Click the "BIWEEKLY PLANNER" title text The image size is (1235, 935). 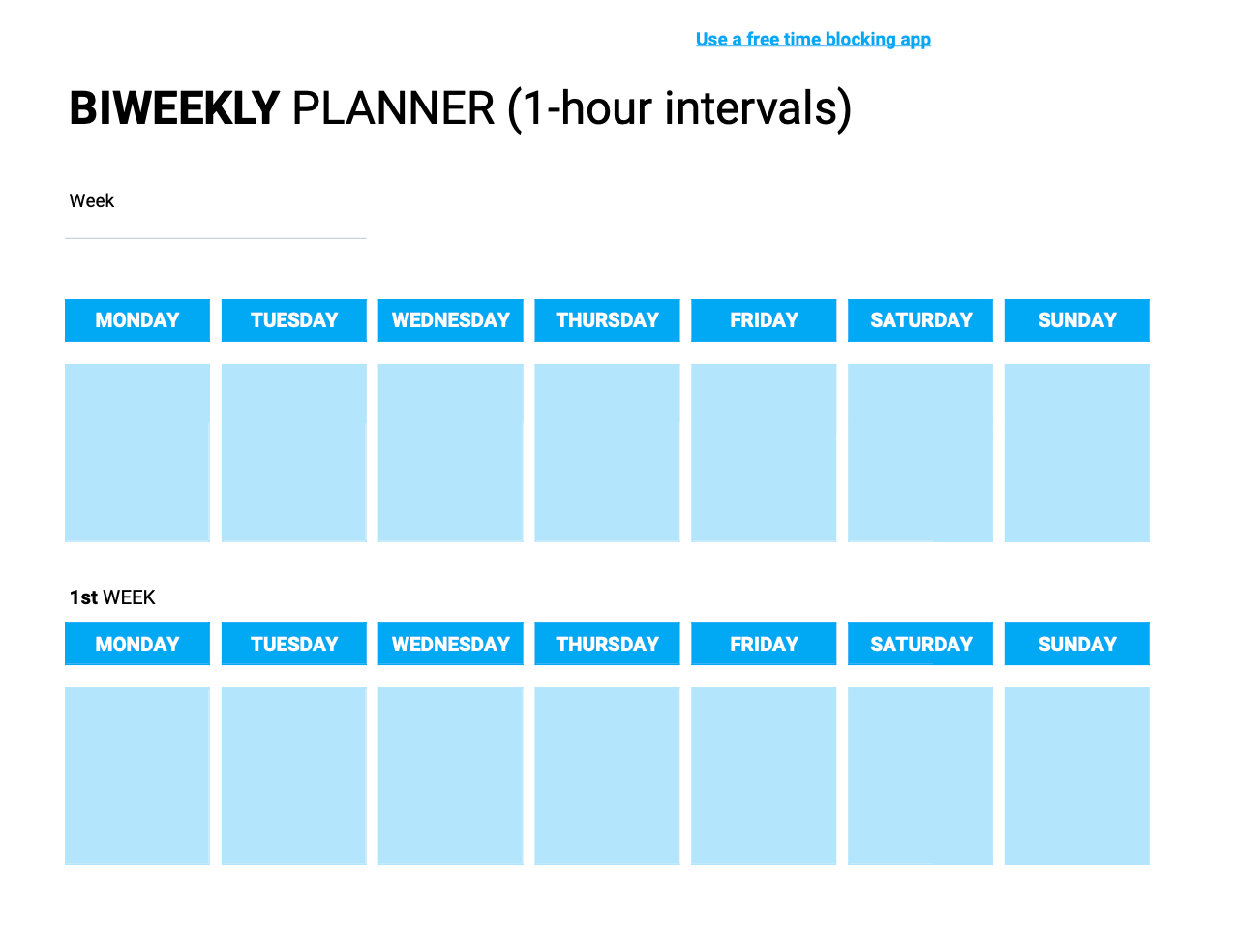pyautogui.click(x=460, y=108)
